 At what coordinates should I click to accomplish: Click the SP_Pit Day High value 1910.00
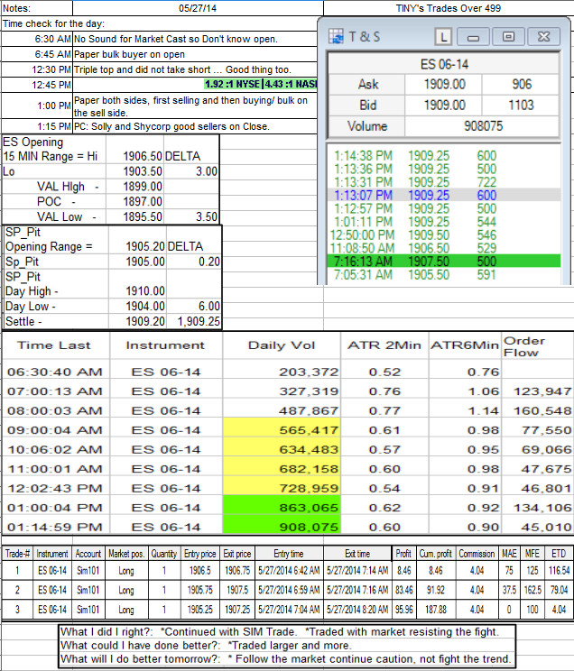click(145, 291)
